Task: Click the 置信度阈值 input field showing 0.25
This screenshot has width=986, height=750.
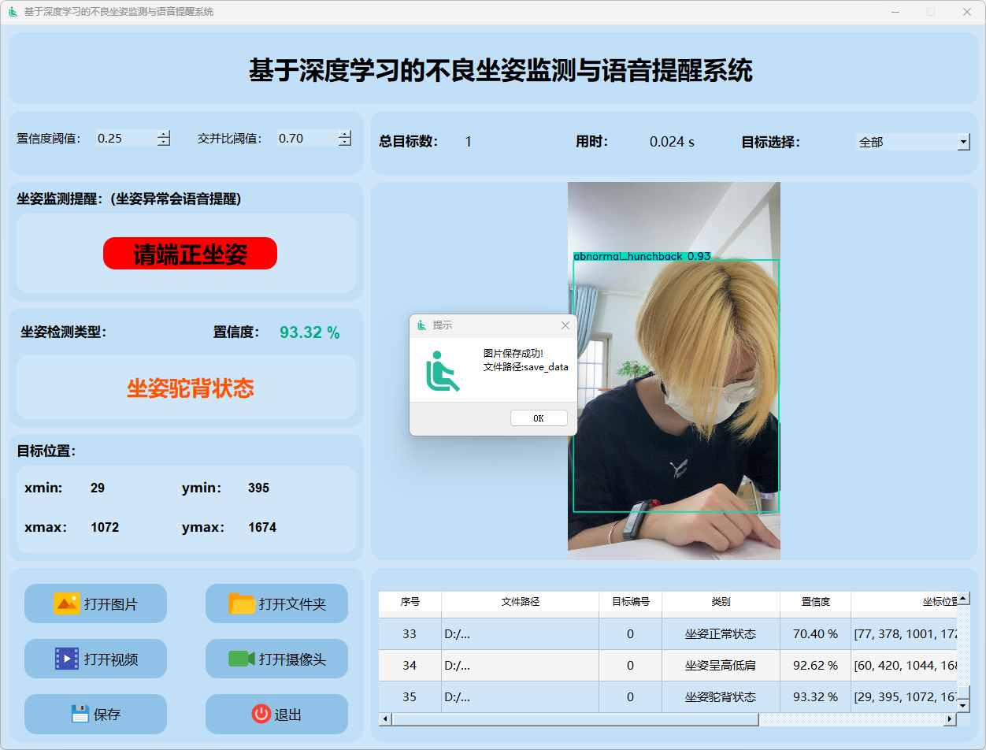Action: 124,139
